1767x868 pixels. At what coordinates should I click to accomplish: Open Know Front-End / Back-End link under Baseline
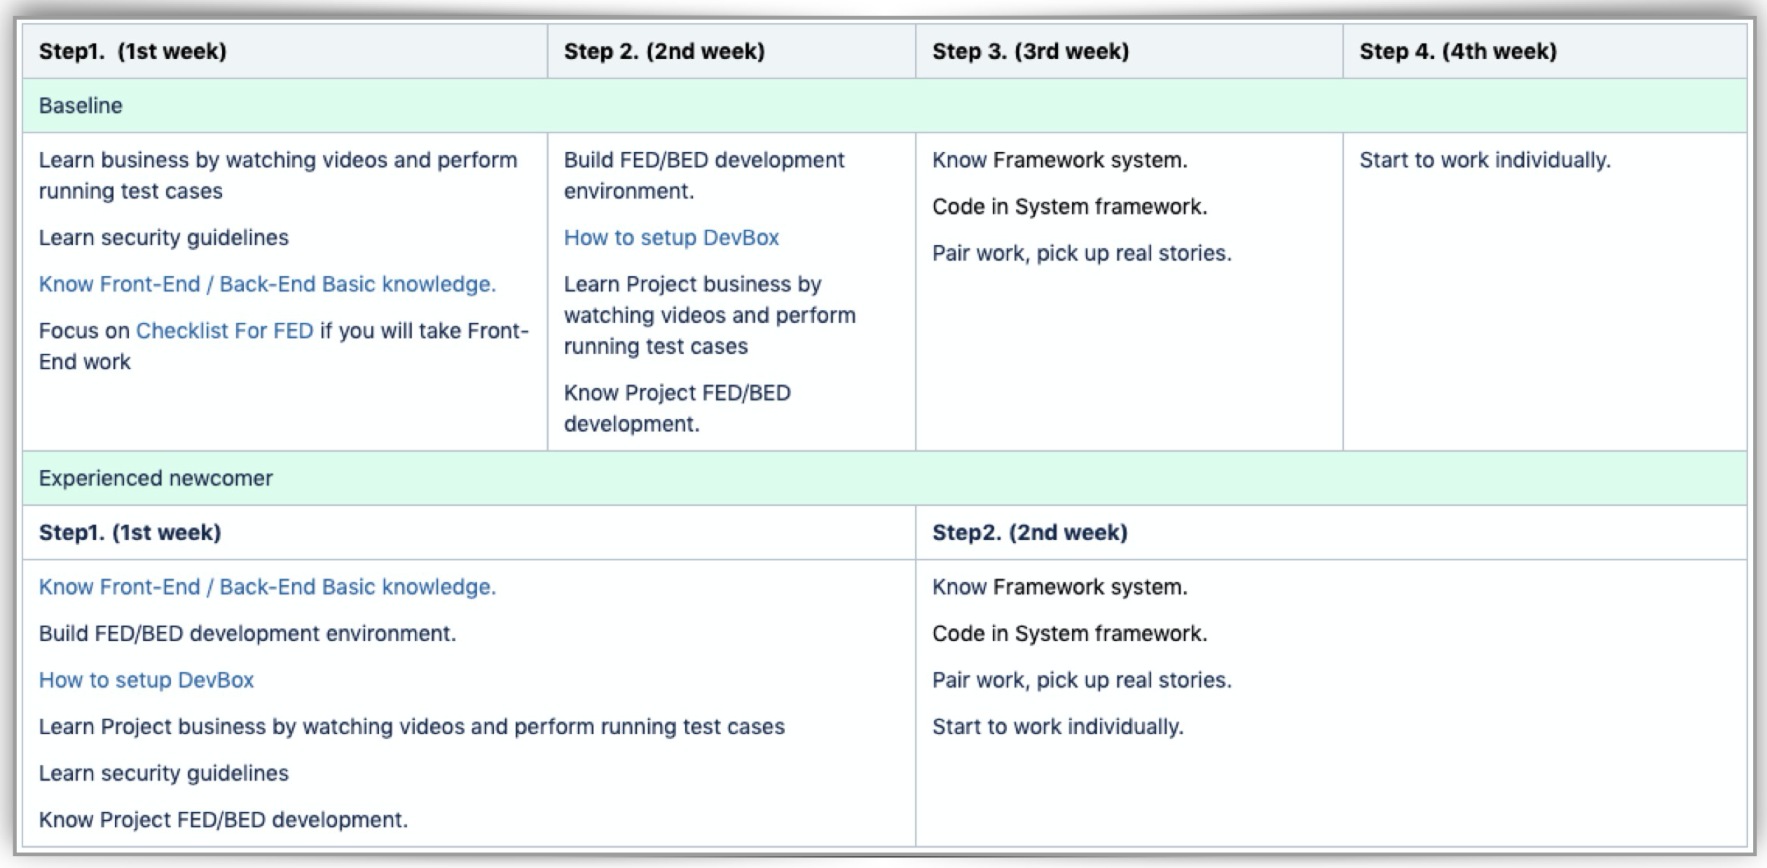point(267,284)
